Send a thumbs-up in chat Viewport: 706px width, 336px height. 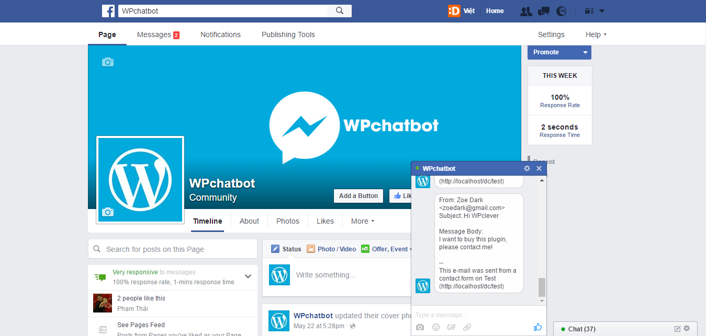pyautogui.click(x=537, y=327)
